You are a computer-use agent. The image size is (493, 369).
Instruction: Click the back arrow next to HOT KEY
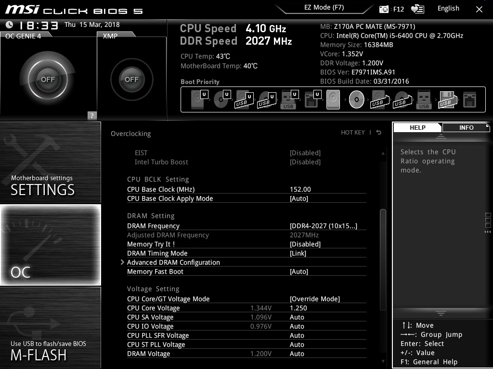379,133
